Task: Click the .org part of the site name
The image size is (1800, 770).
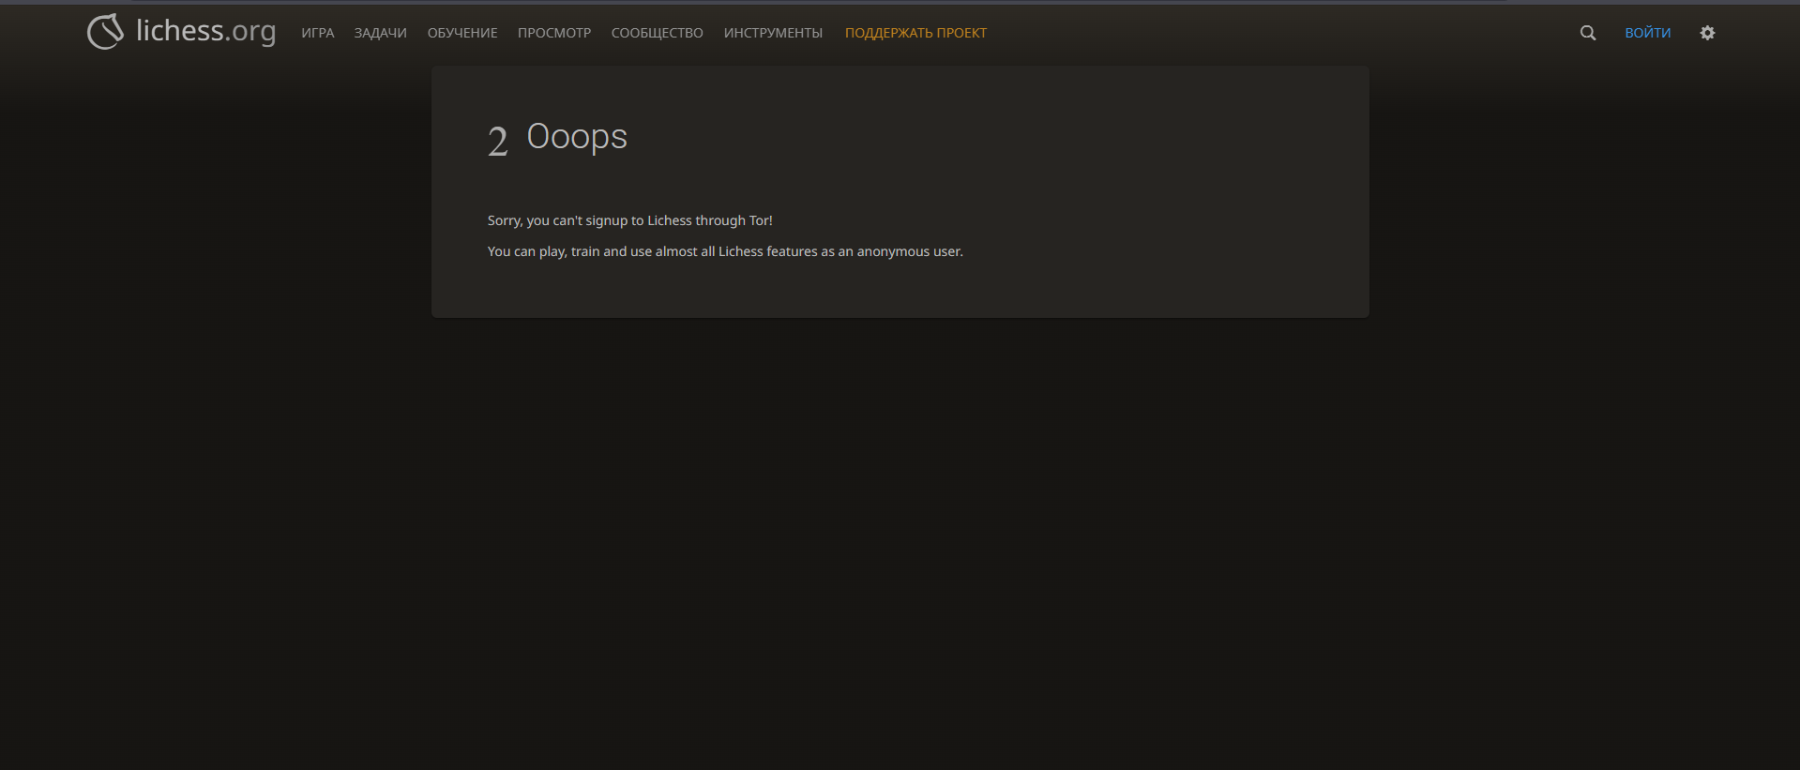Action: (251, 32)
